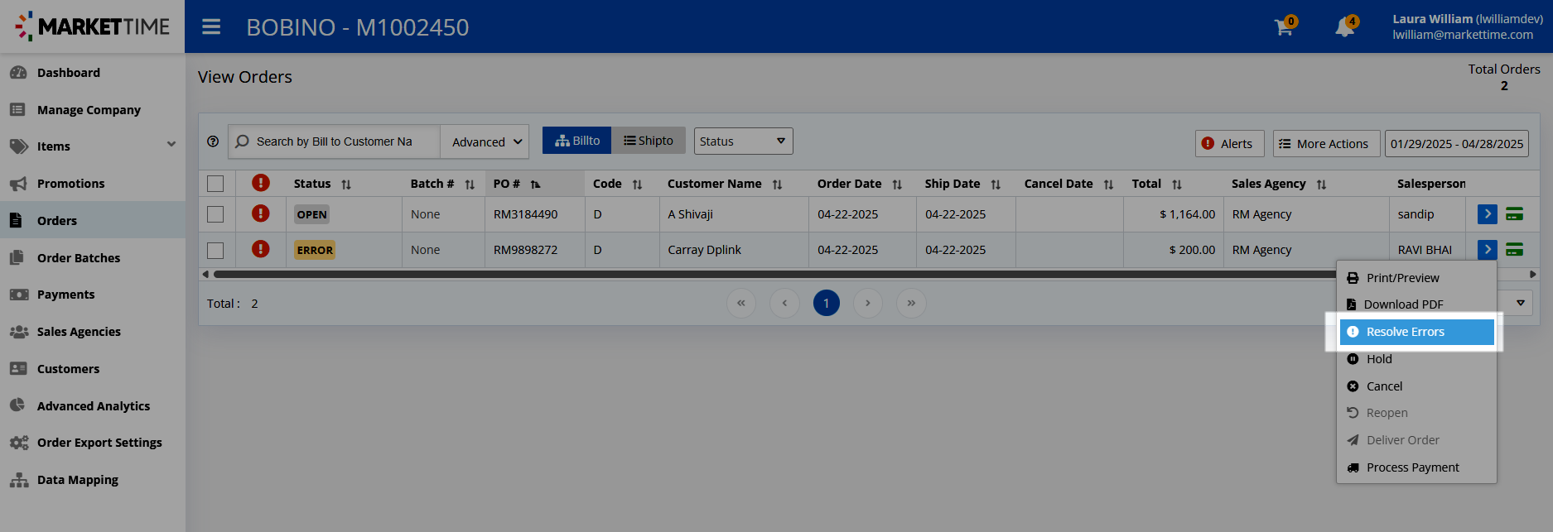
Task: Sort by the Batch # column arrows
Action: [x=470, y=185]
